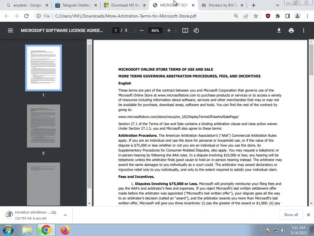
Task: Print the PDF document
Action: [291, 30]
